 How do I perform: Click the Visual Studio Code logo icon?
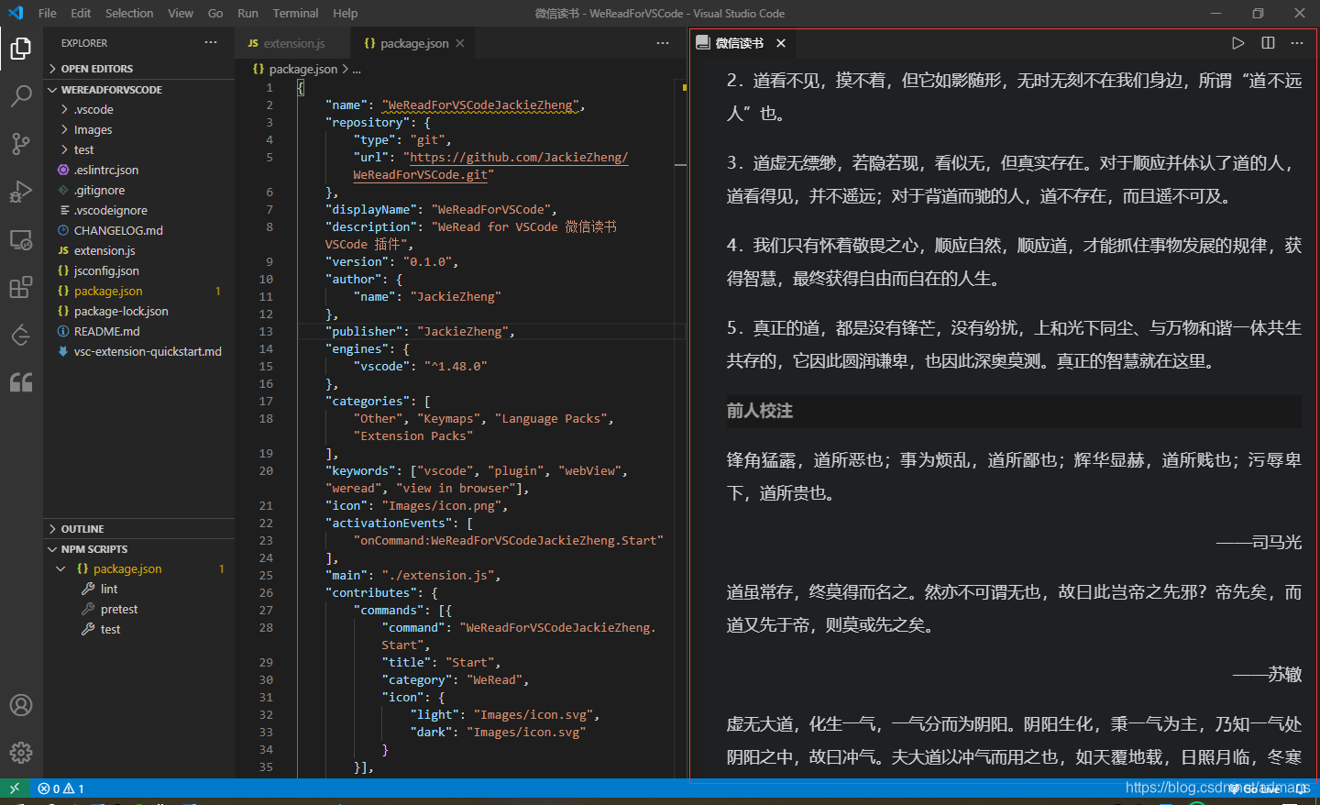[x=16, y=13]
